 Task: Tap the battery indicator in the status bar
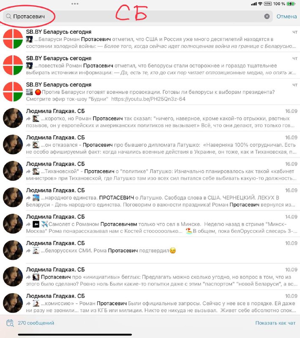click(x=291, y=4)
